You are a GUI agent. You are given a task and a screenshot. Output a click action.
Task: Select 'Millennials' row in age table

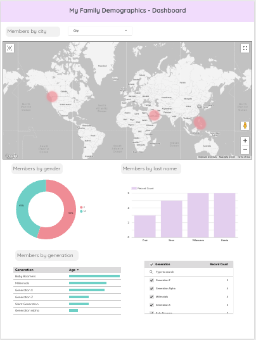tap(67, 283)
